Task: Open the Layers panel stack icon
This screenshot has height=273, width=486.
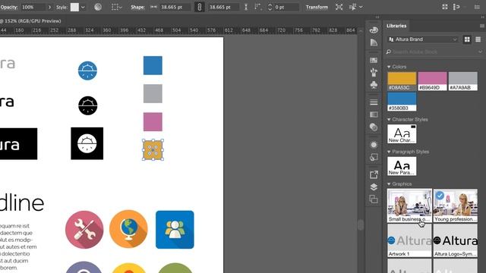Action: tap(374, 187)
